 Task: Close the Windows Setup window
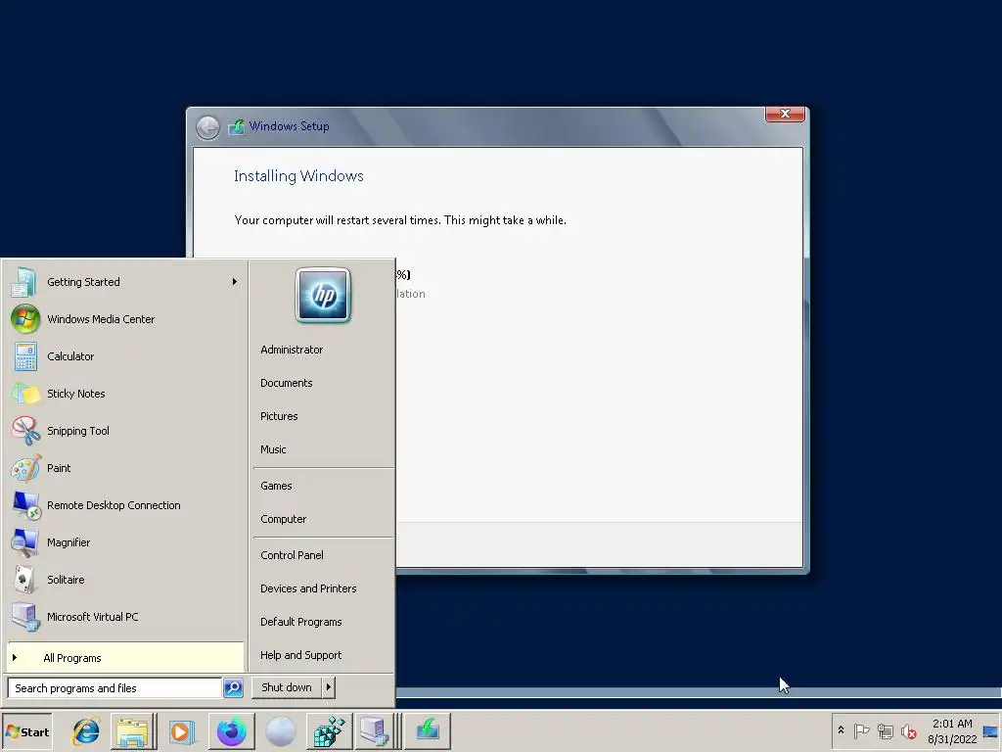(785, 114)
